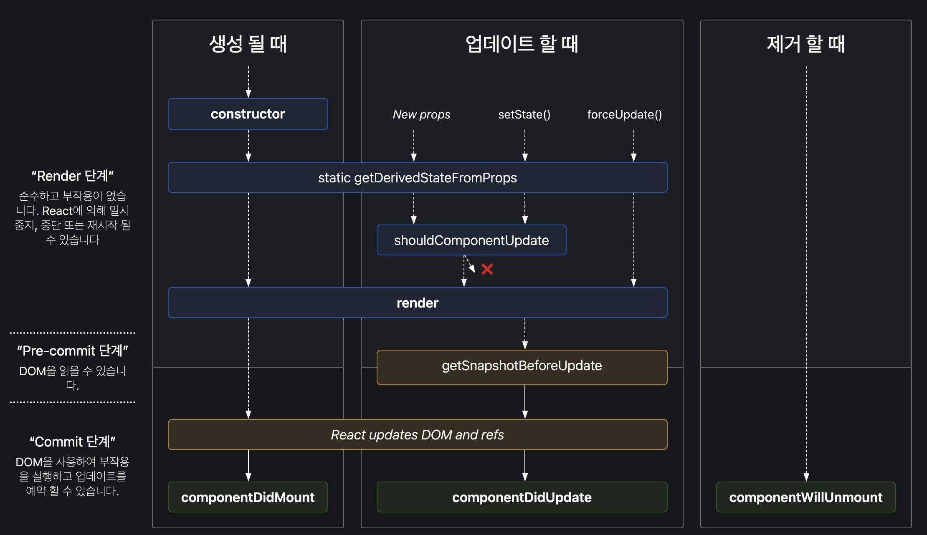Click the arrowhead pointing into the constructor box
The image size is (927, 535).
click(x=248, y=93)
